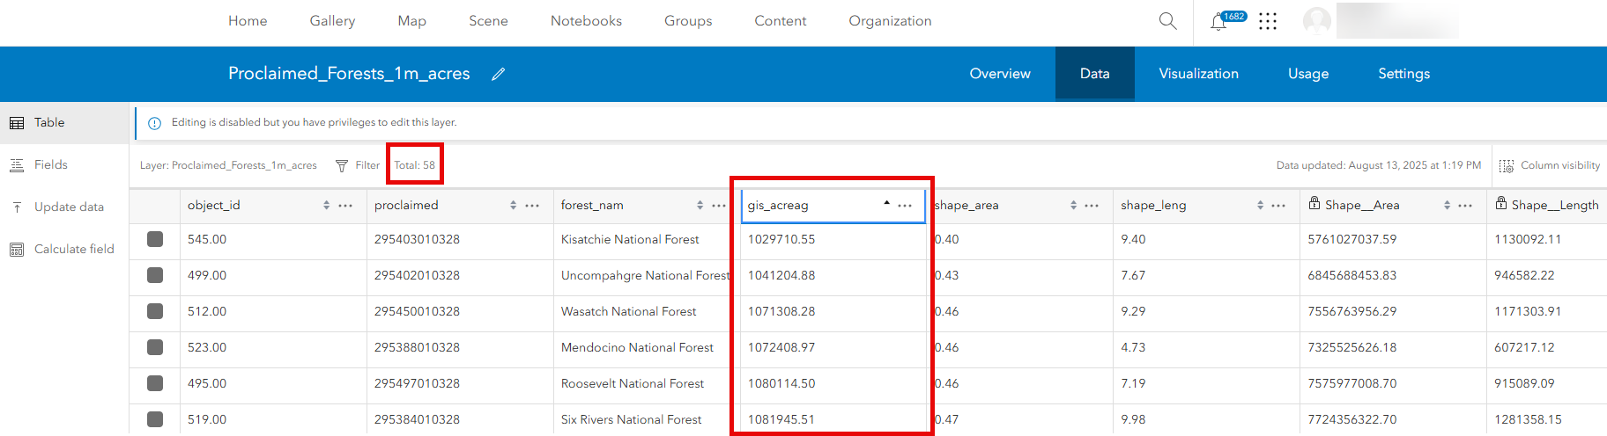The image size is (1607, 436).
Task: Open the Gallery menu item
Action: point(332,21)
